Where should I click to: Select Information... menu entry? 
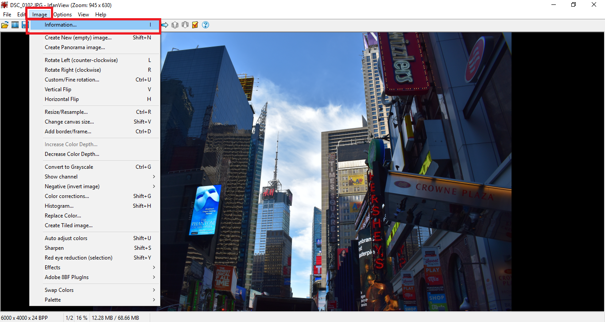(94, 25)
